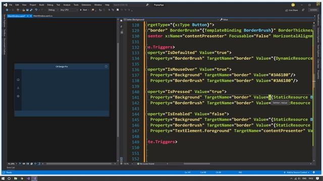Open the Debug configuration dropdown
This screenshot has height=181, width=323.
coord(53,10)
